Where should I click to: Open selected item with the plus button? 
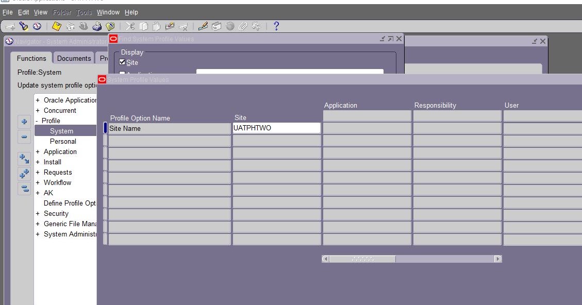[24, 122]
